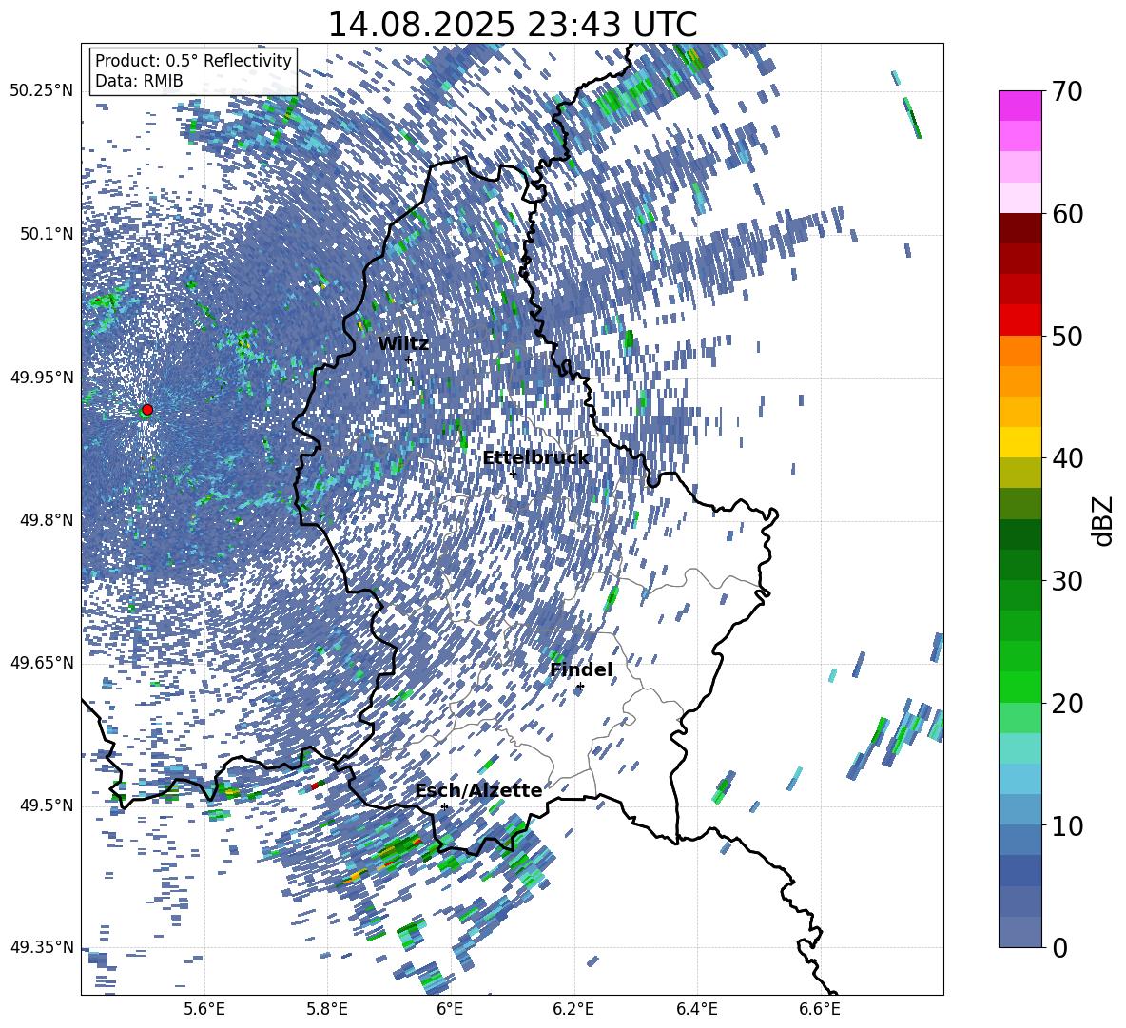Click the bright red colorbar segment below 50
The width and height of the screenshot is (1126, 1028).
click(x=1019, y=320)
